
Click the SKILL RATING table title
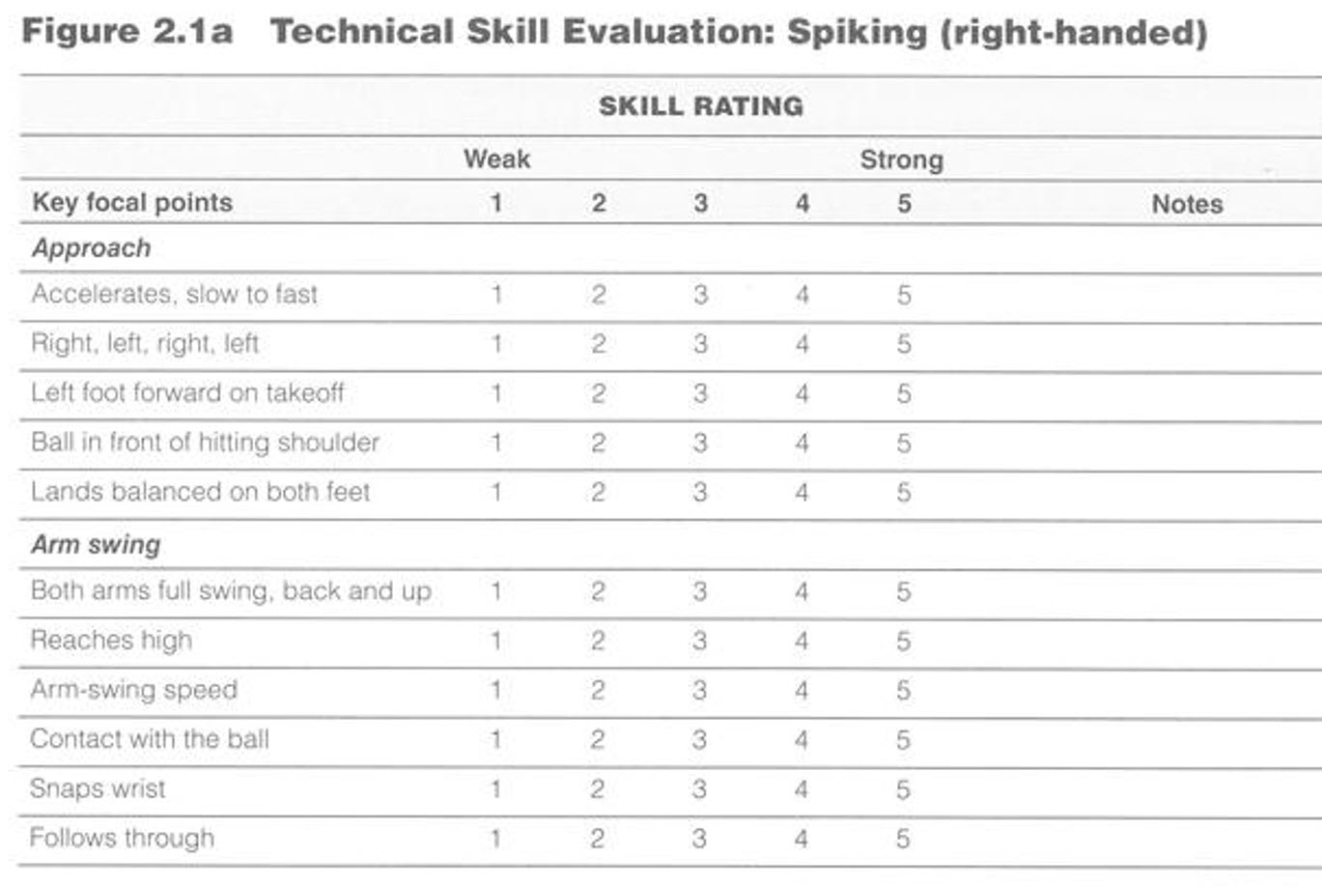point(700,105)
